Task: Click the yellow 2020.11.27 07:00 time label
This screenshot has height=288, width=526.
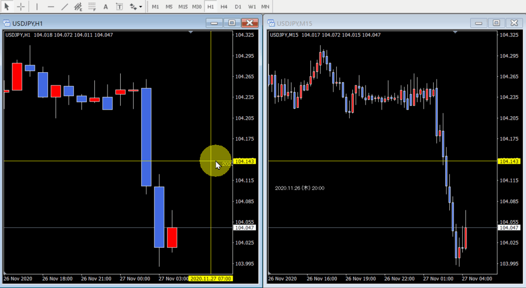Action: (x=211, y=278)
